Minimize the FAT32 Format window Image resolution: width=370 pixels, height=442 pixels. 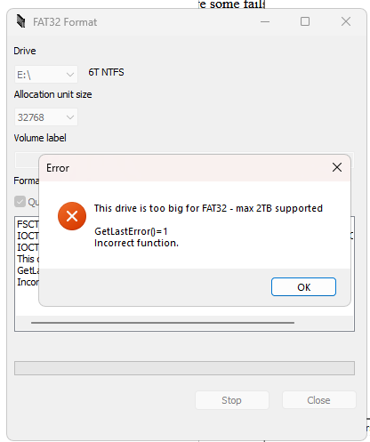[265, 21]
